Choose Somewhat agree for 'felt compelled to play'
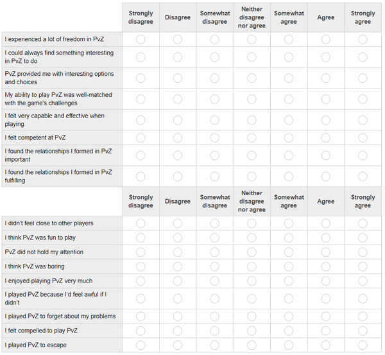The height and width of the screenshot is (355, 385). point(289,331)
